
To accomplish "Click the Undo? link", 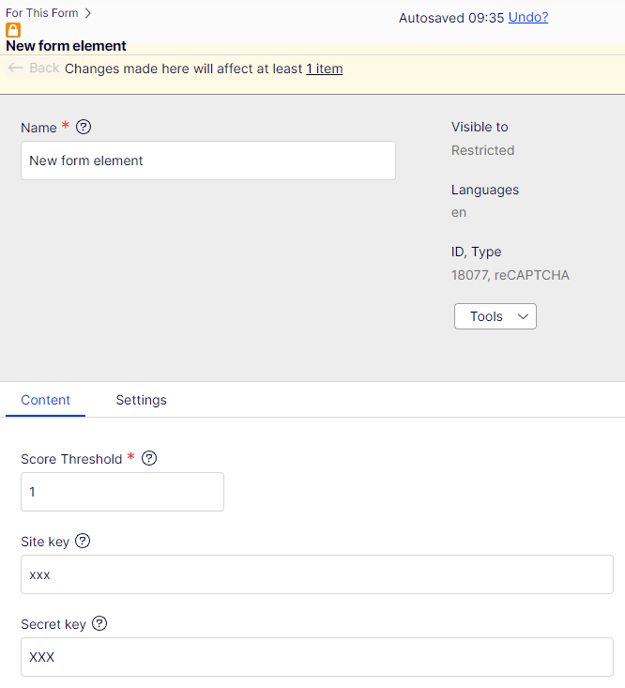I will tap(527, 17).
